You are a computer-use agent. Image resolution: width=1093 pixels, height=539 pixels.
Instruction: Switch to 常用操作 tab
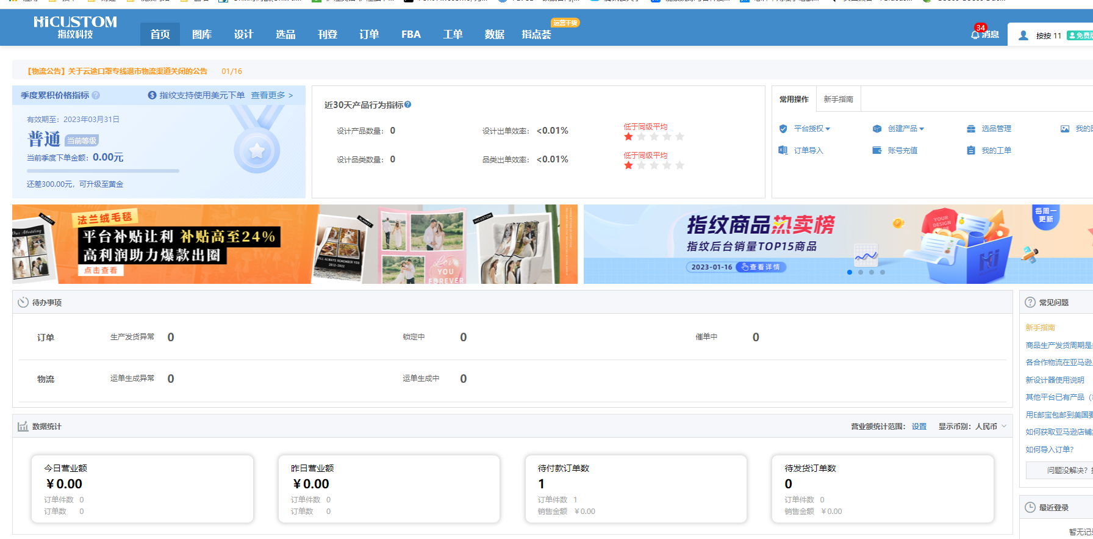pos(794,99)
